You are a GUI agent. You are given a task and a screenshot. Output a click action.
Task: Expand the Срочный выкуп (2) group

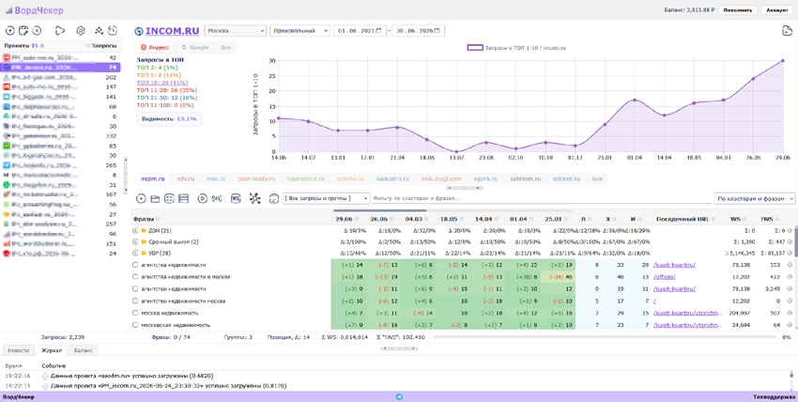pyautogui.click(x=135, y=241)
